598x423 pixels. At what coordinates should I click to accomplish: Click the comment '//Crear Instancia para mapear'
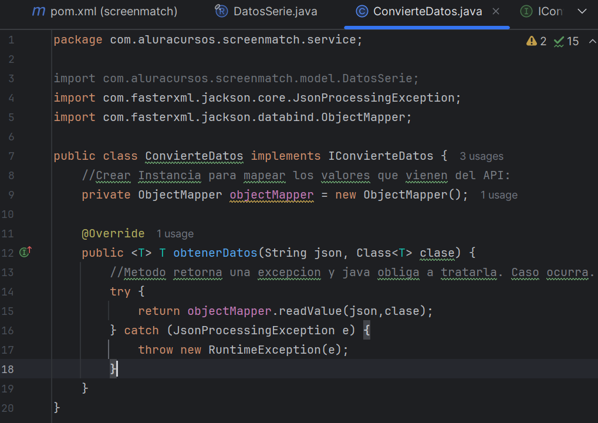184,176
